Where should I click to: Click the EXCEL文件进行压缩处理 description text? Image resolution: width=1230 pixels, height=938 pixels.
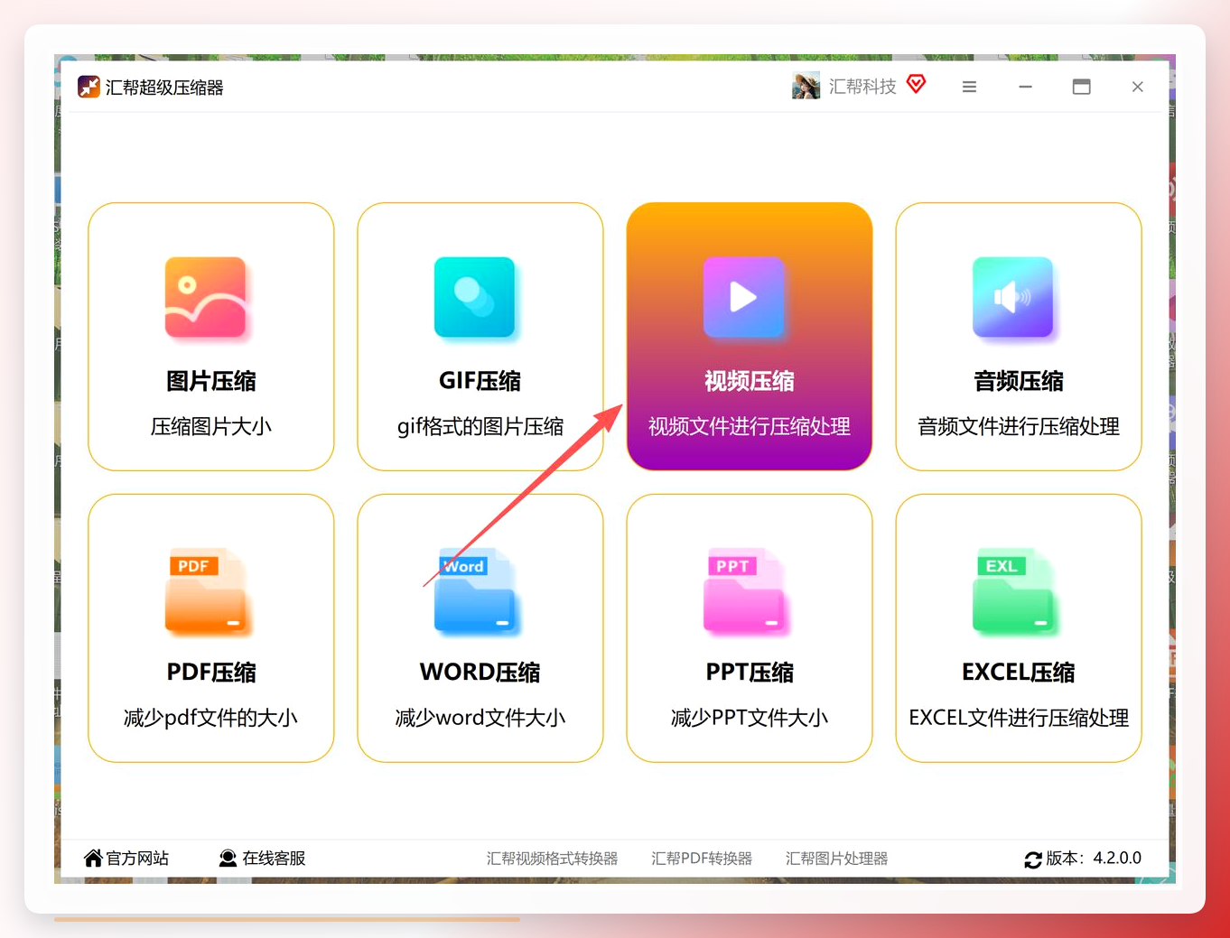(x=1019, y=718)
